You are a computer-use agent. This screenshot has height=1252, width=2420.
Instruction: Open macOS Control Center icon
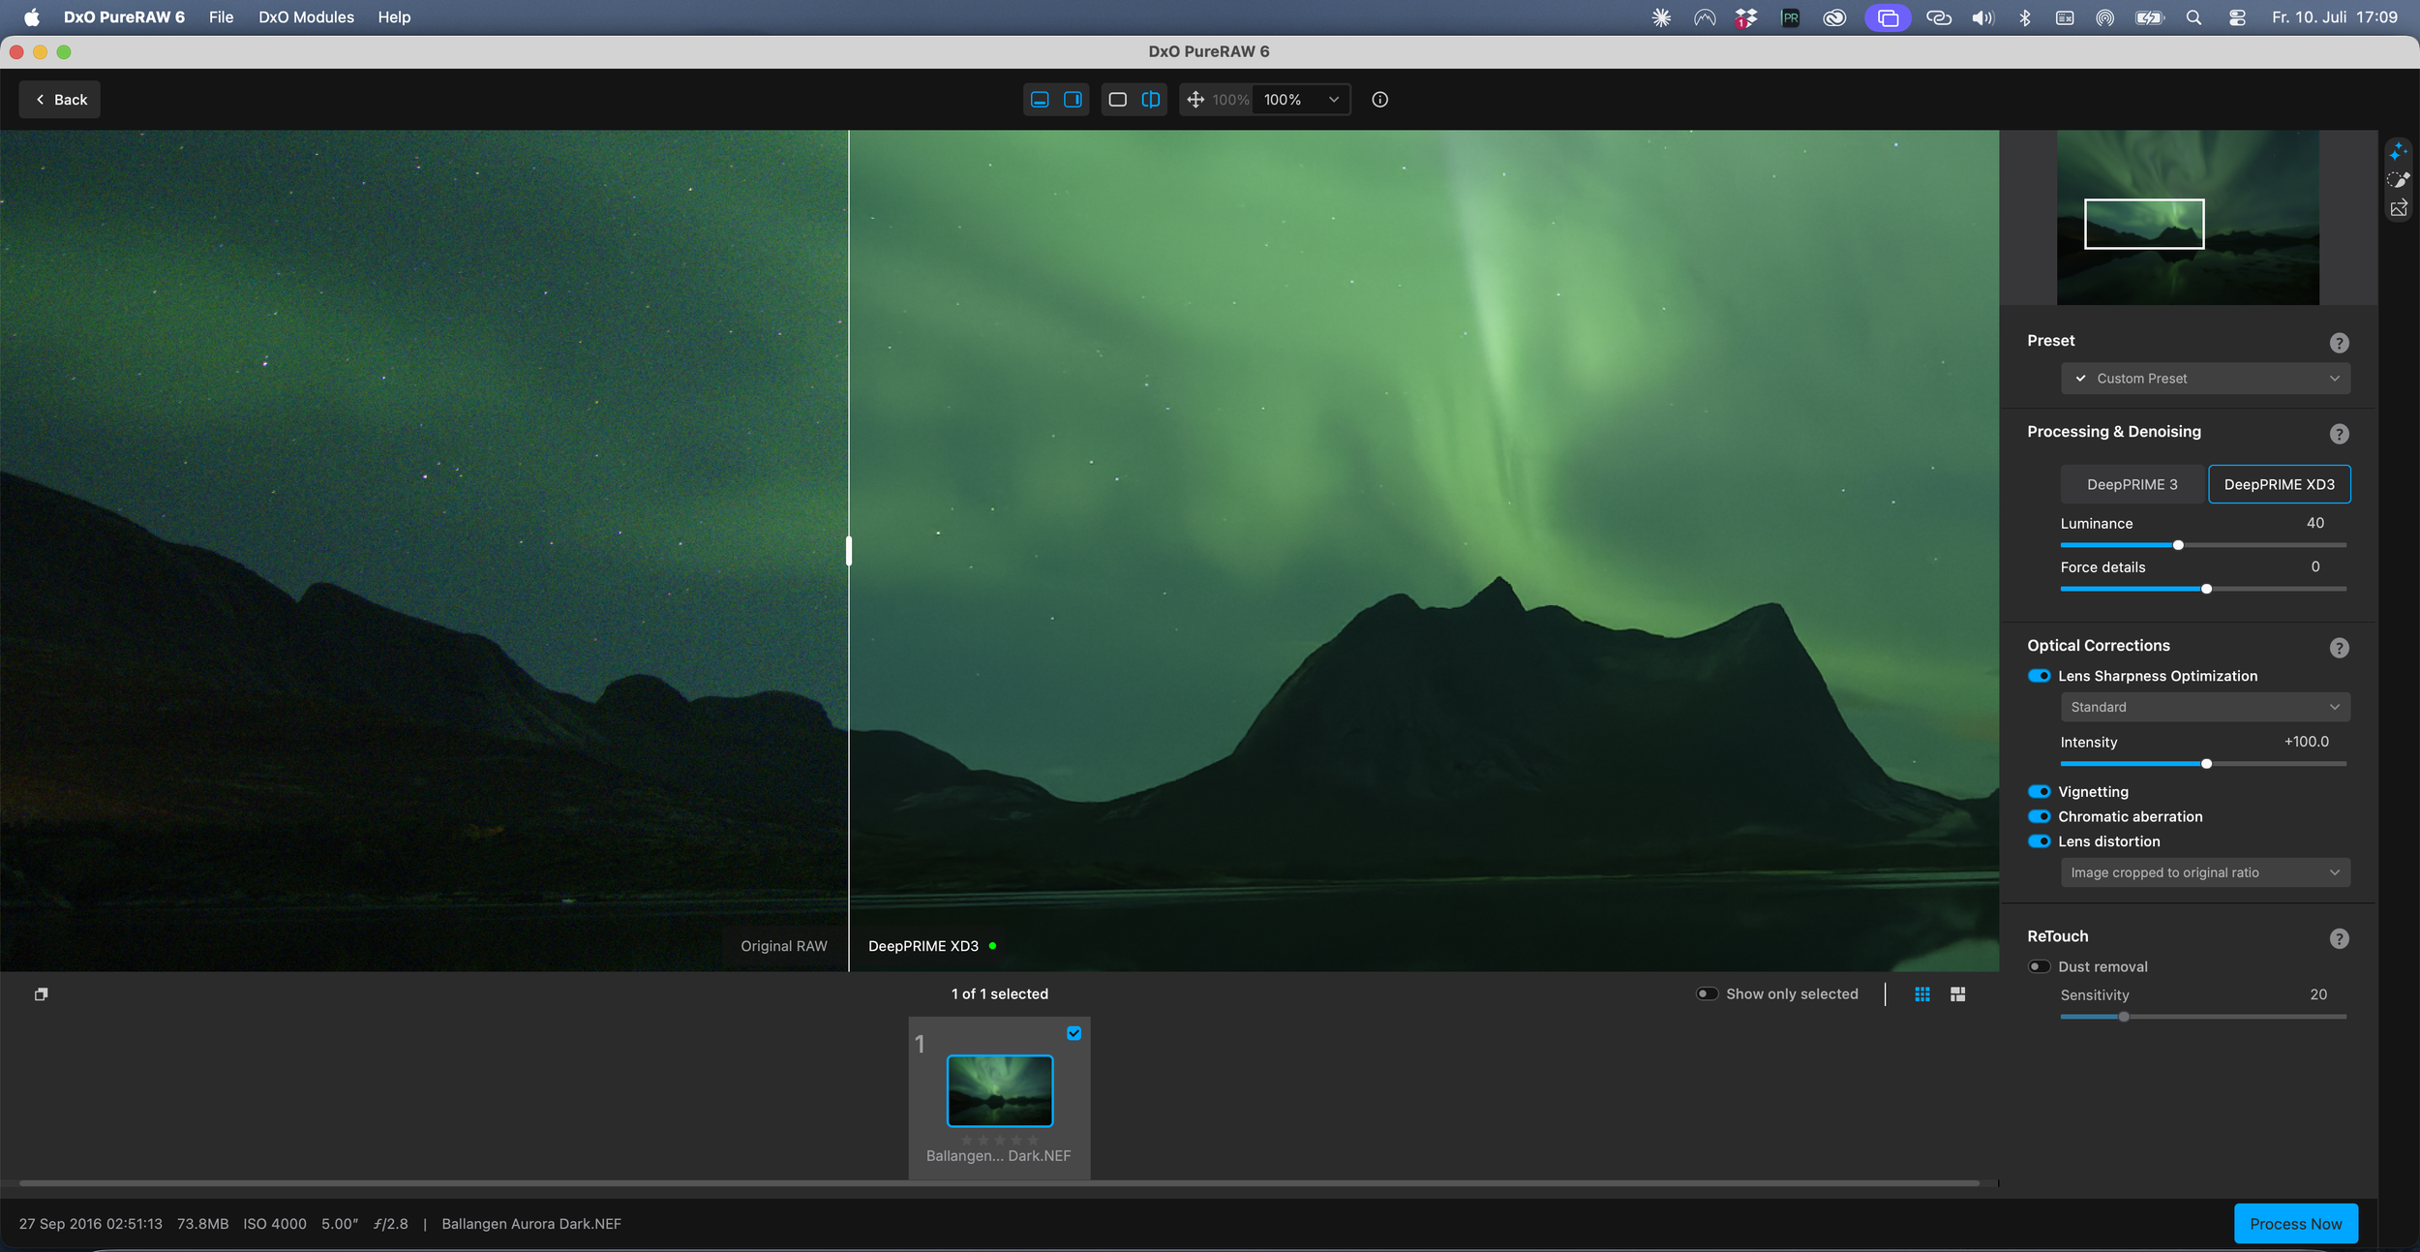[2237, 17]
